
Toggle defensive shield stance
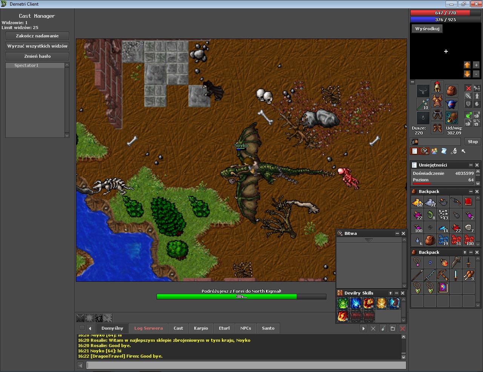(468, 104)
